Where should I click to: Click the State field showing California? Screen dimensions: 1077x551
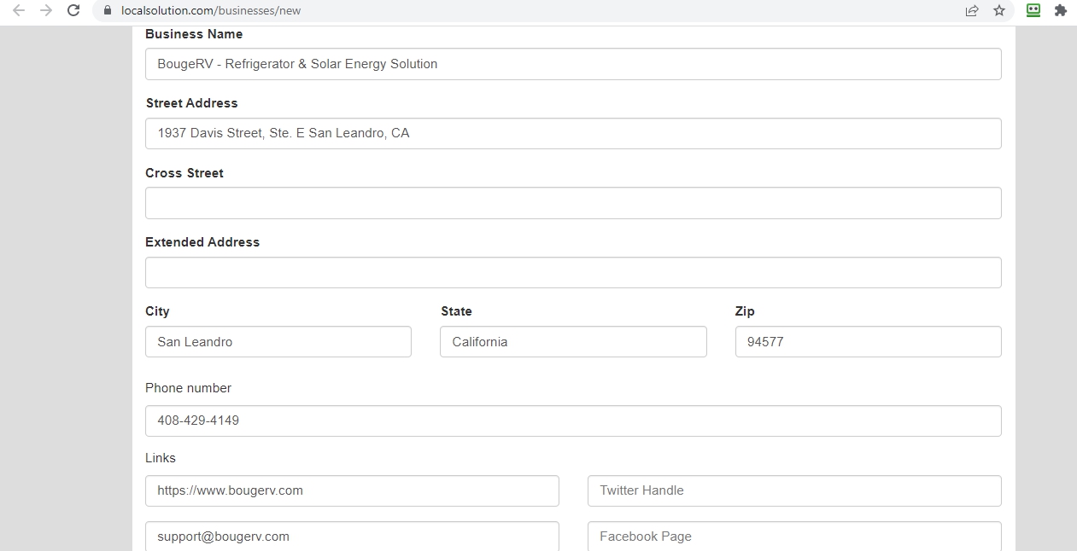click(573, 342)
